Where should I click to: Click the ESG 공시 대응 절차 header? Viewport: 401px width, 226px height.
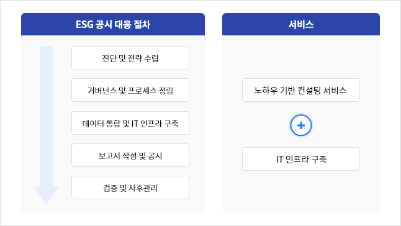[113, 24]
